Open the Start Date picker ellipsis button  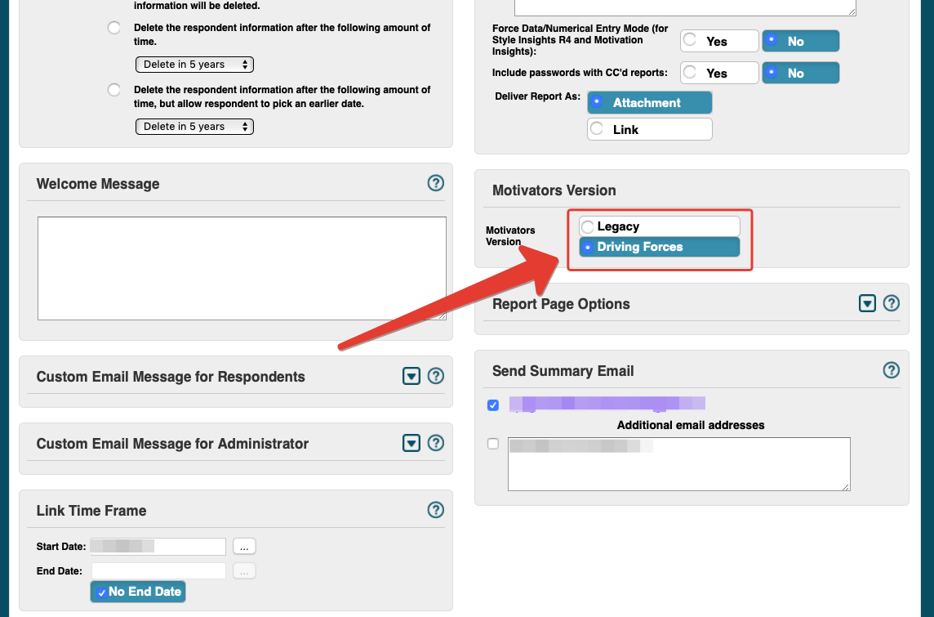click(x=244, y=547)
